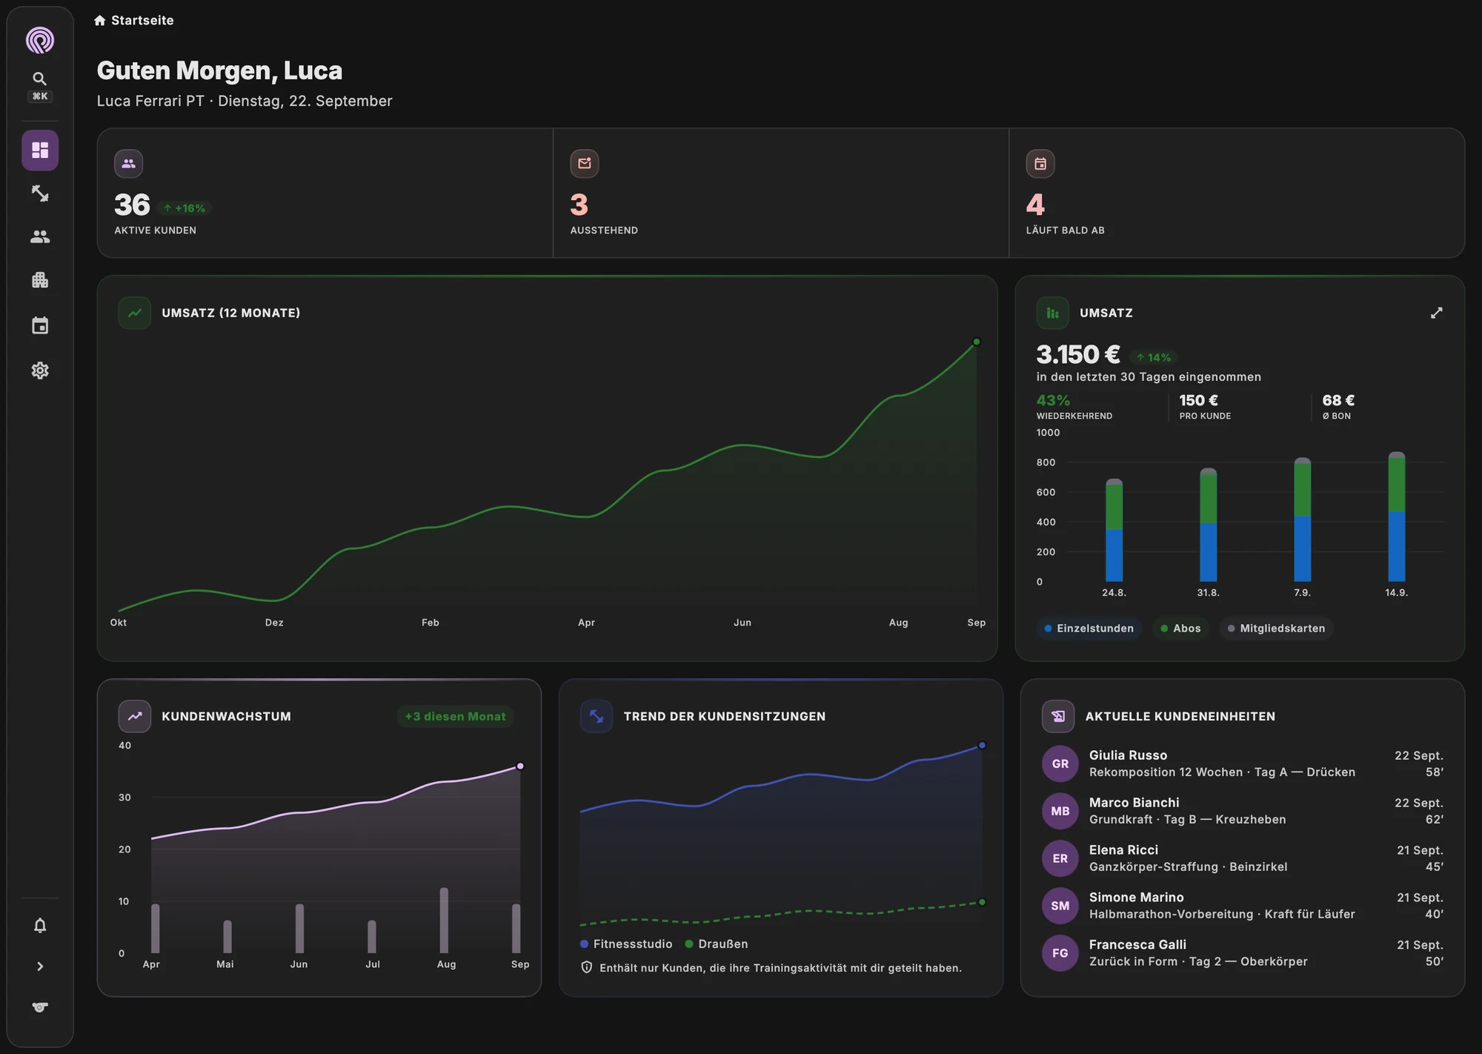1482x1054 pixels.
Task: Click the Kundenwachstum trending-up icon
Action: click(135, 716)
